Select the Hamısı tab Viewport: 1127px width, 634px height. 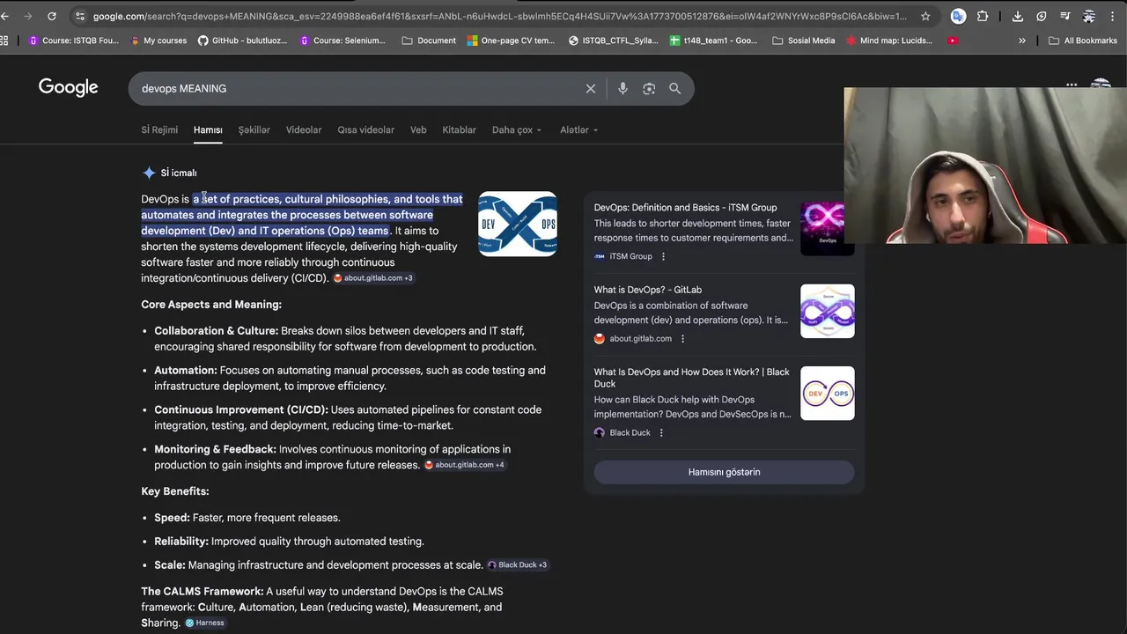(208, 129)
